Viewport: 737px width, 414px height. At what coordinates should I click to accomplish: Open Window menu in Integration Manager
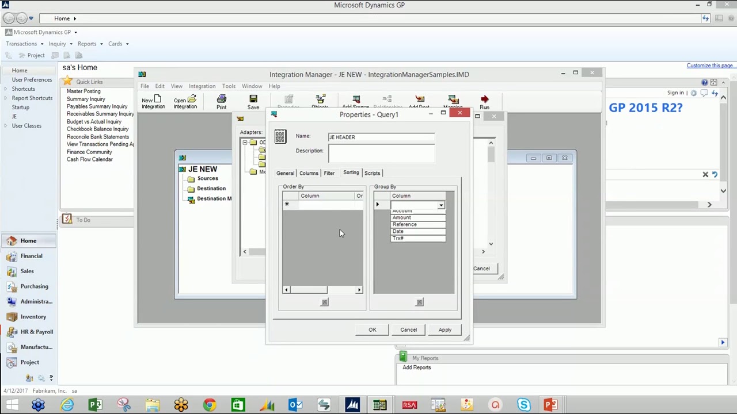252,86
